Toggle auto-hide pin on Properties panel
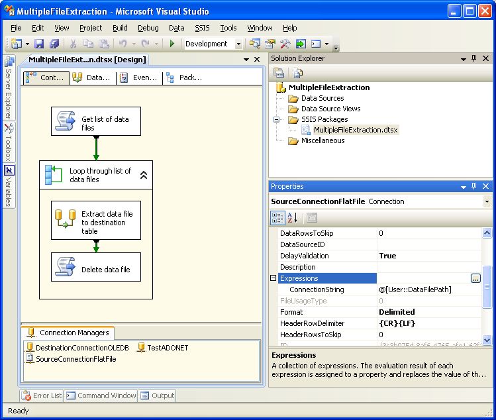Viewport: 496px width, 420px height. click(474, 186)
